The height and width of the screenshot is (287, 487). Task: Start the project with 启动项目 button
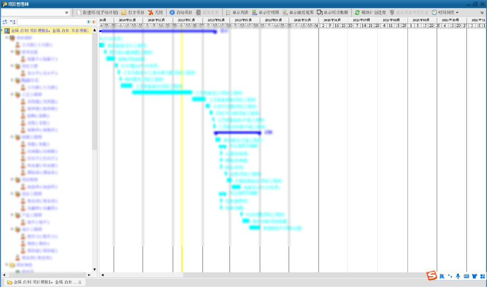coord(181,12)
